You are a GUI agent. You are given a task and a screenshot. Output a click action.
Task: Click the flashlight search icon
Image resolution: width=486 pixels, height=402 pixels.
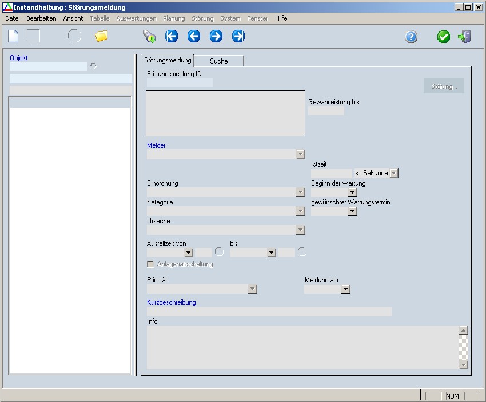(149, 37)
